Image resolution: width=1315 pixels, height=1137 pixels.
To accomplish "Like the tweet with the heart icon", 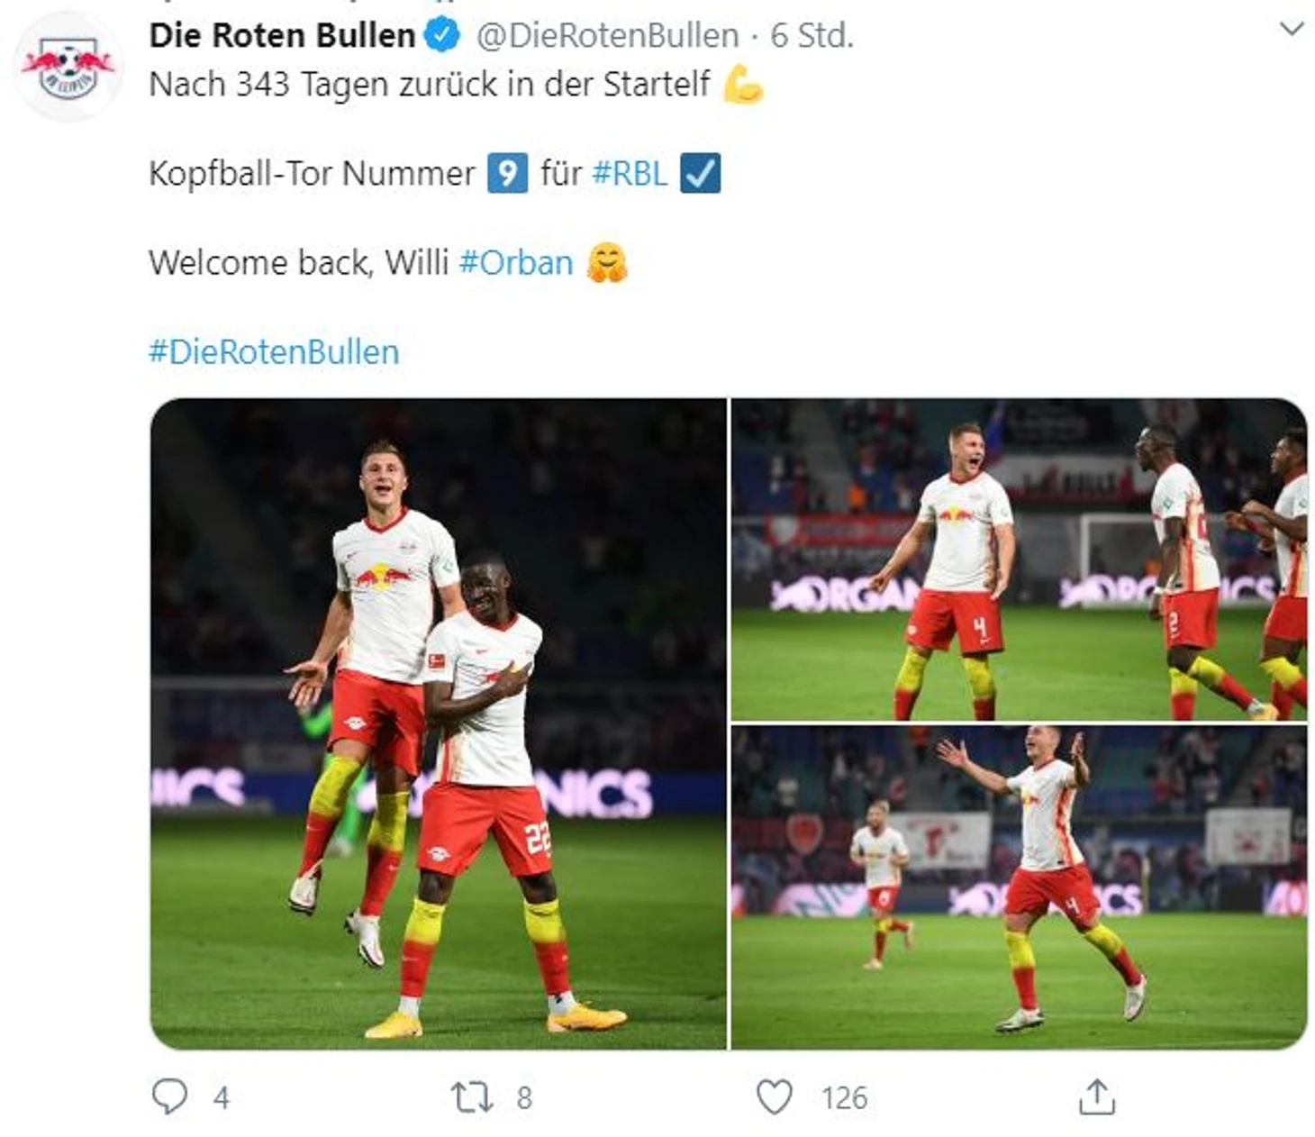I will click(774, 1096).
